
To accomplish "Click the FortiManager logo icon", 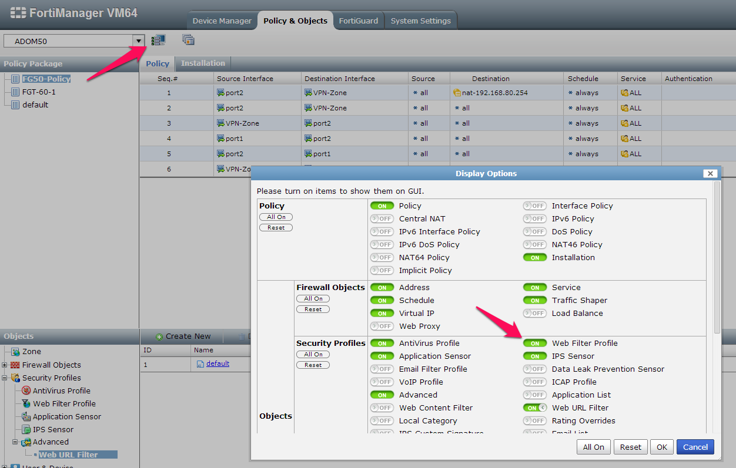I will point(18,12).
